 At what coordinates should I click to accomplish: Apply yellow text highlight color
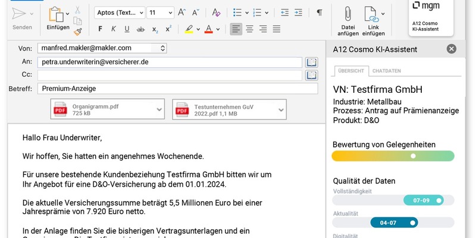click(x=189, y=29)
